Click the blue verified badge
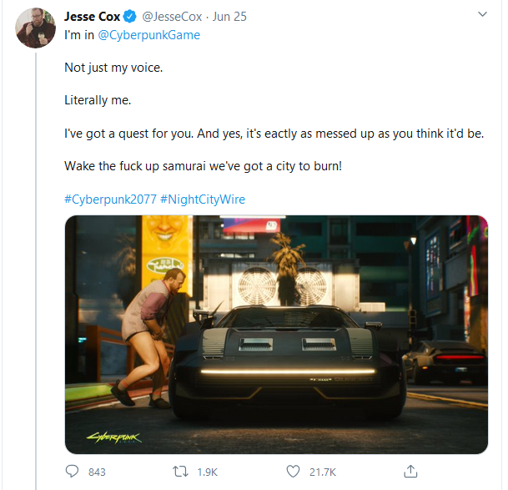This screenshot has height=490, width=508. tap(130, 16)
